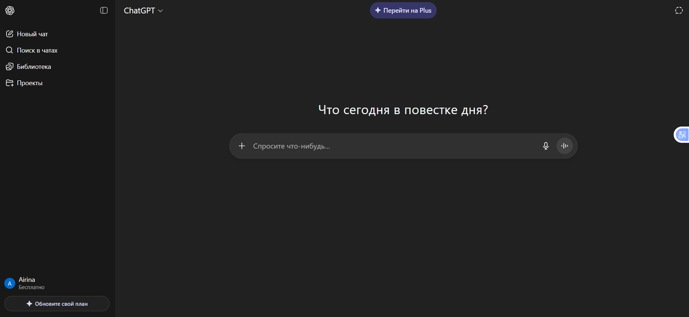Image resolution: width=689 pixels, height=317 pixels.
Task: Click the heading 'Что сегодня в повестке дня?'
Action: [x=403, y=109]
